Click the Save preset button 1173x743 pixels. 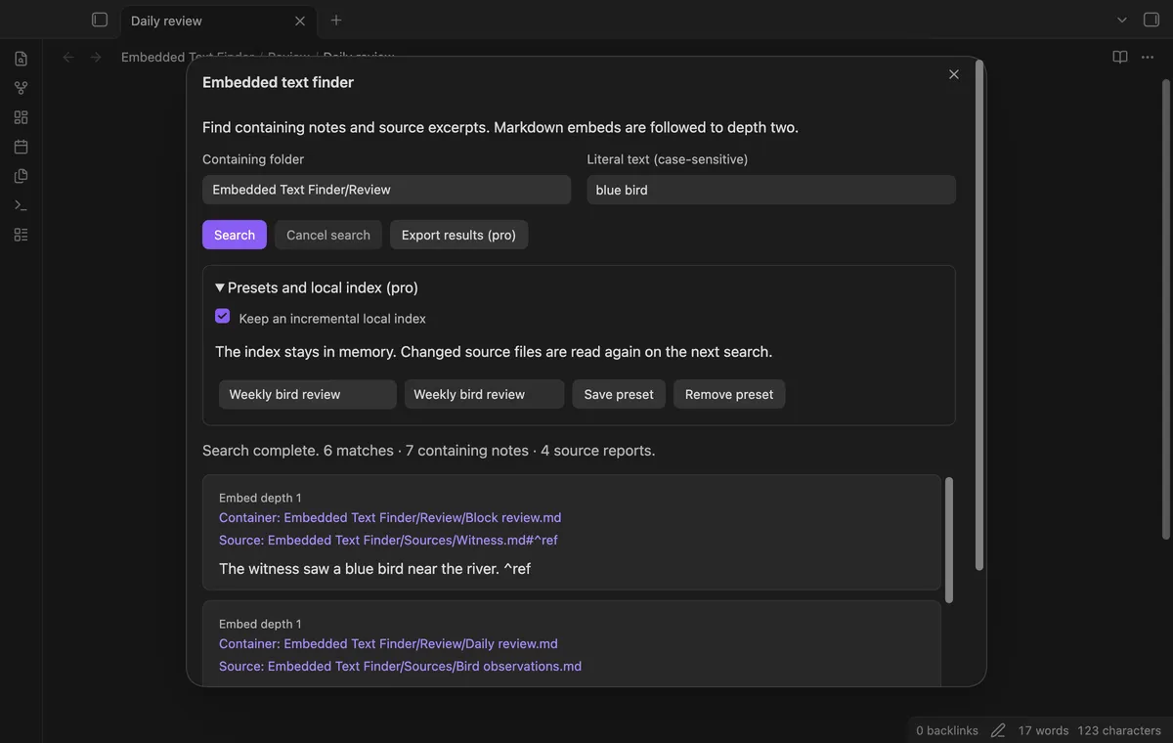coord(619,394)
